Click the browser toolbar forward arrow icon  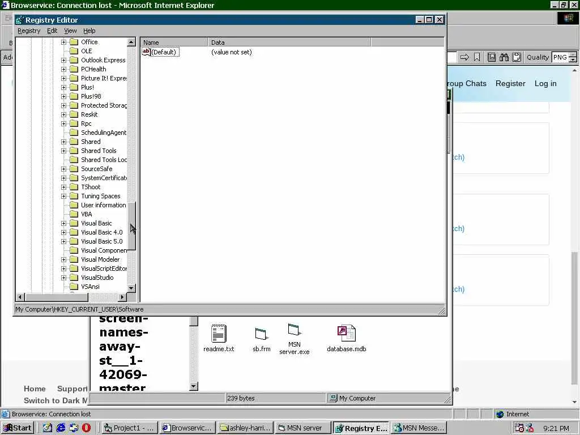coord(464,57)
